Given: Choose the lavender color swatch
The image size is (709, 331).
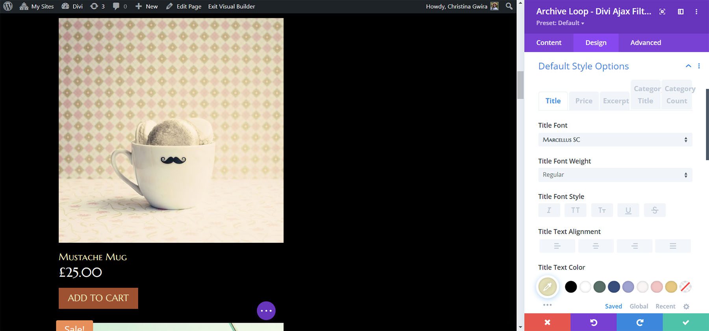Looking at the screenshot, I should [x=628, y=287].
